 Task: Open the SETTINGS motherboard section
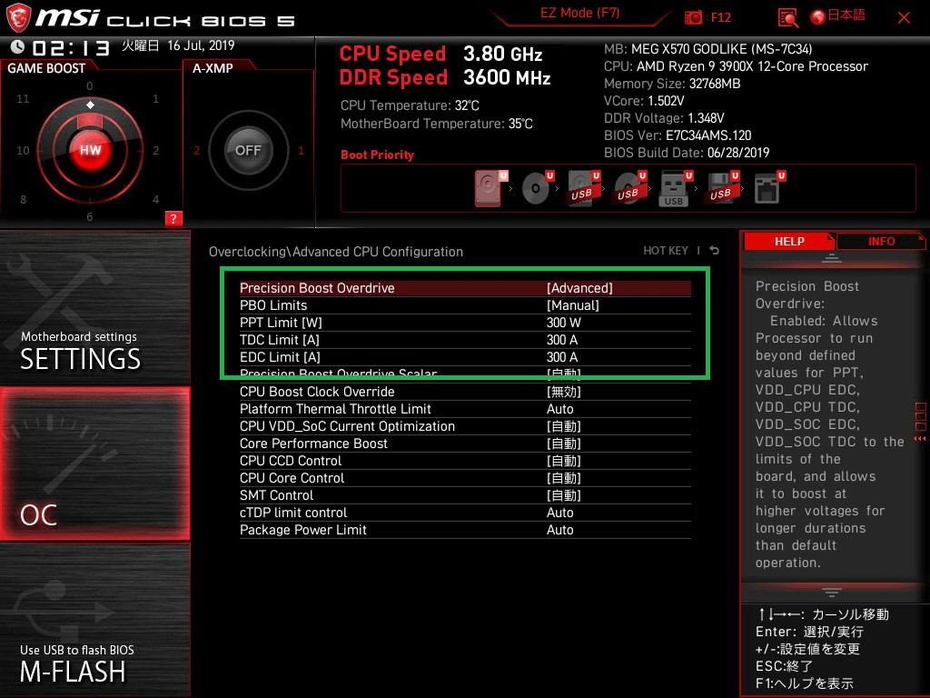[94, 307]
